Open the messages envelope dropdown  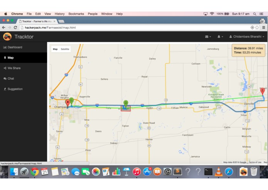tap(208, 37)
